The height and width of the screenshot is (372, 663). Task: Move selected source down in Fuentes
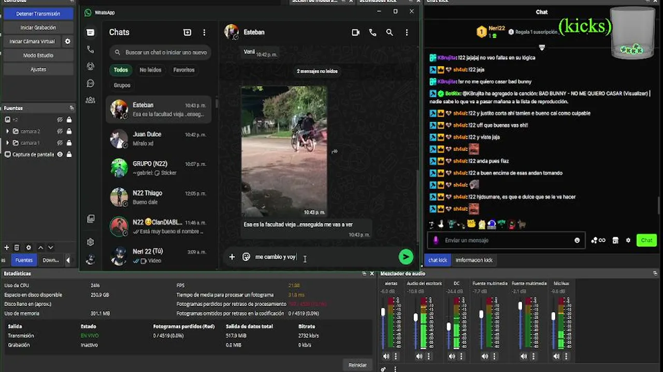50,248
